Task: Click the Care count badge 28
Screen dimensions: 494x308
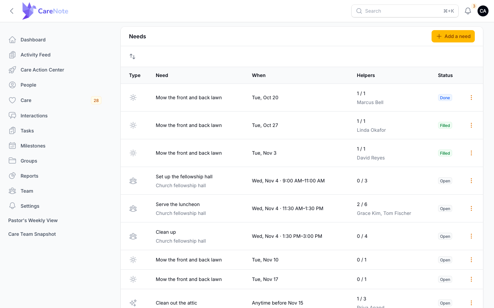Action: point(96,100)
